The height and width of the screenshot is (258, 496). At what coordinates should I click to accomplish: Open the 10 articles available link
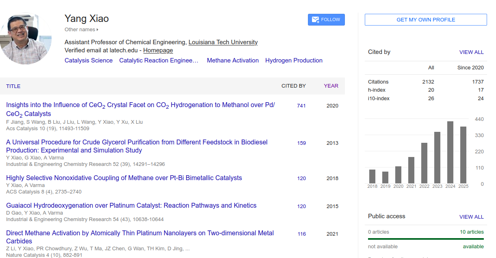pyautogui.click(x=472, y=232)
